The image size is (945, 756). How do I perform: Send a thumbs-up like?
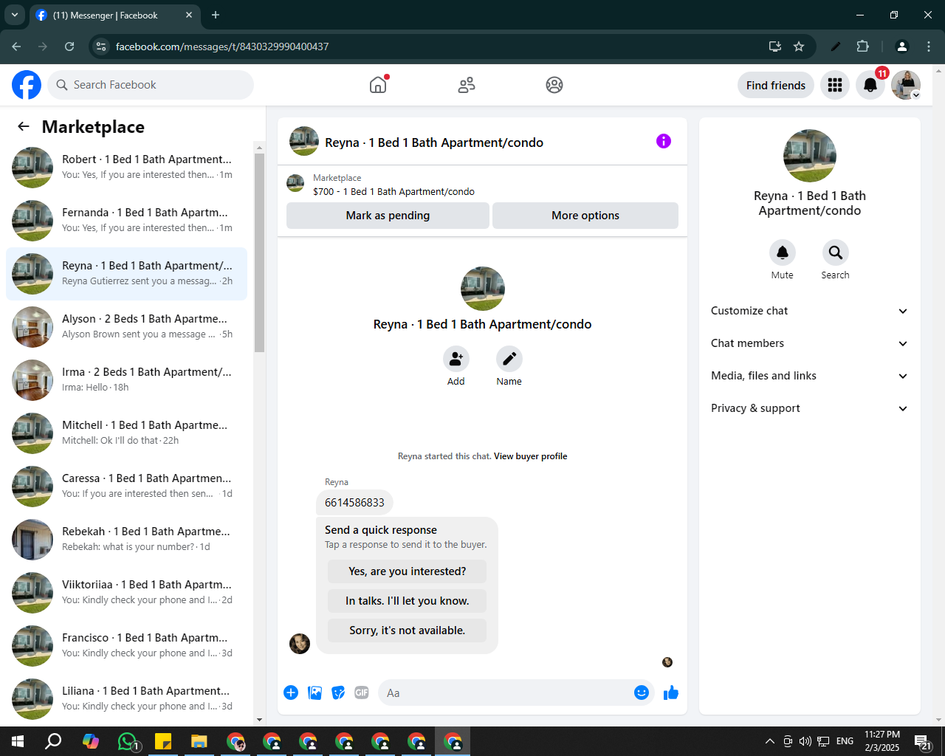pos(671,693)
